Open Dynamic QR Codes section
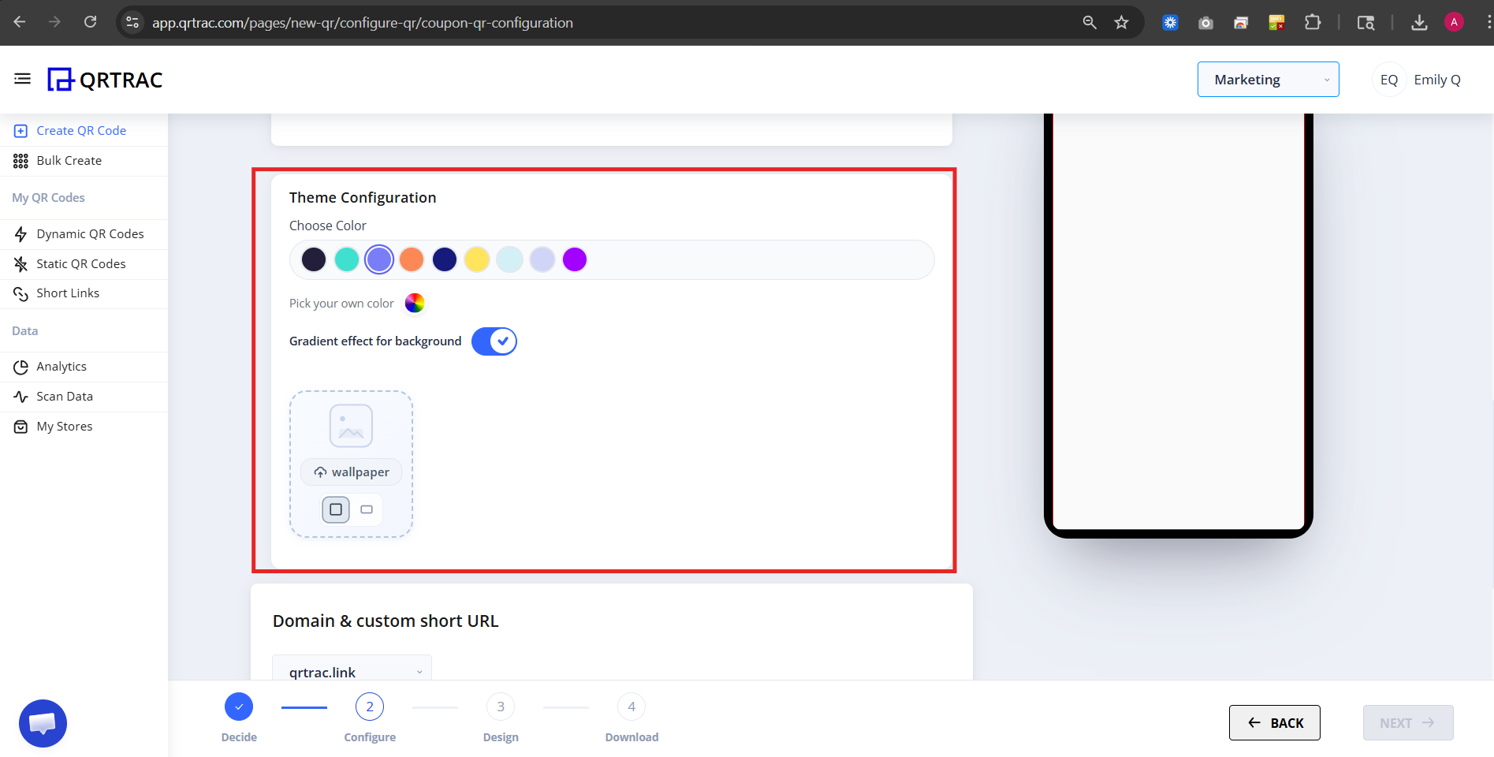 point(90,233)
